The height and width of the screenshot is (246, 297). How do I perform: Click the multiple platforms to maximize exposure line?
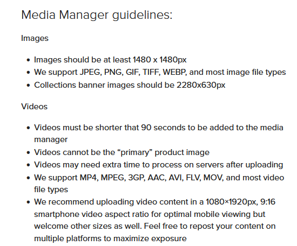(110, 238)
